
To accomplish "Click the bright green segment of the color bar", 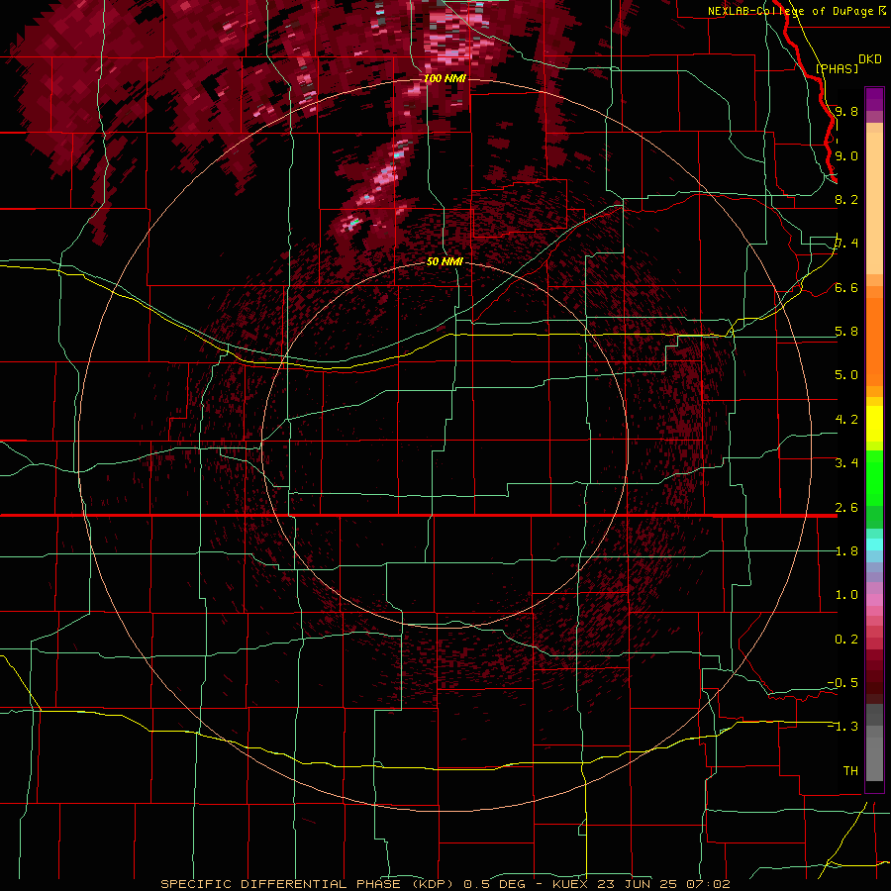I will click(x=874, y=477).
